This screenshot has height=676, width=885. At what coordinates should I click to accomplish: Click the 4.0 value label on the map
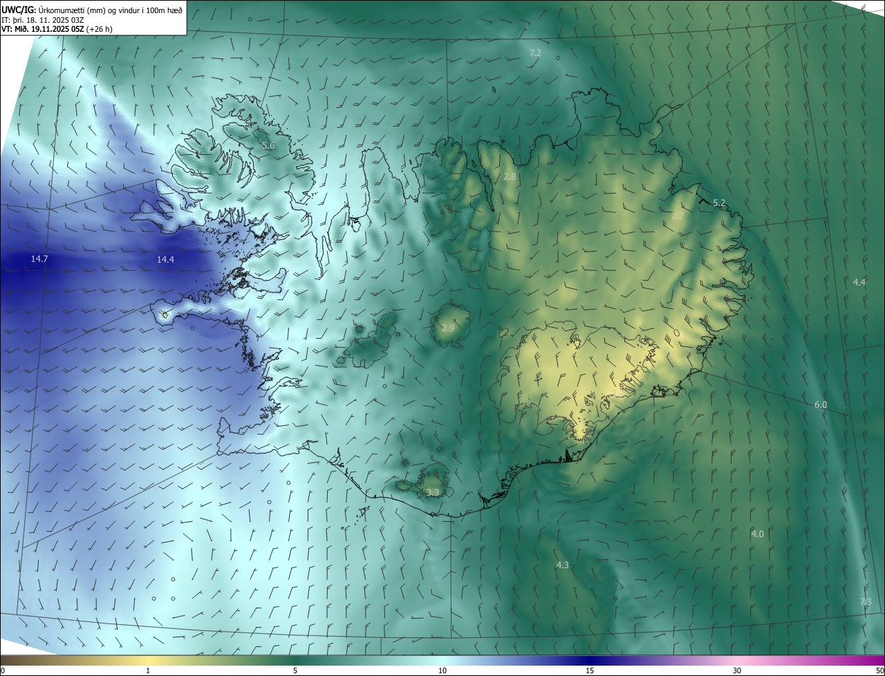click(758, 534)
